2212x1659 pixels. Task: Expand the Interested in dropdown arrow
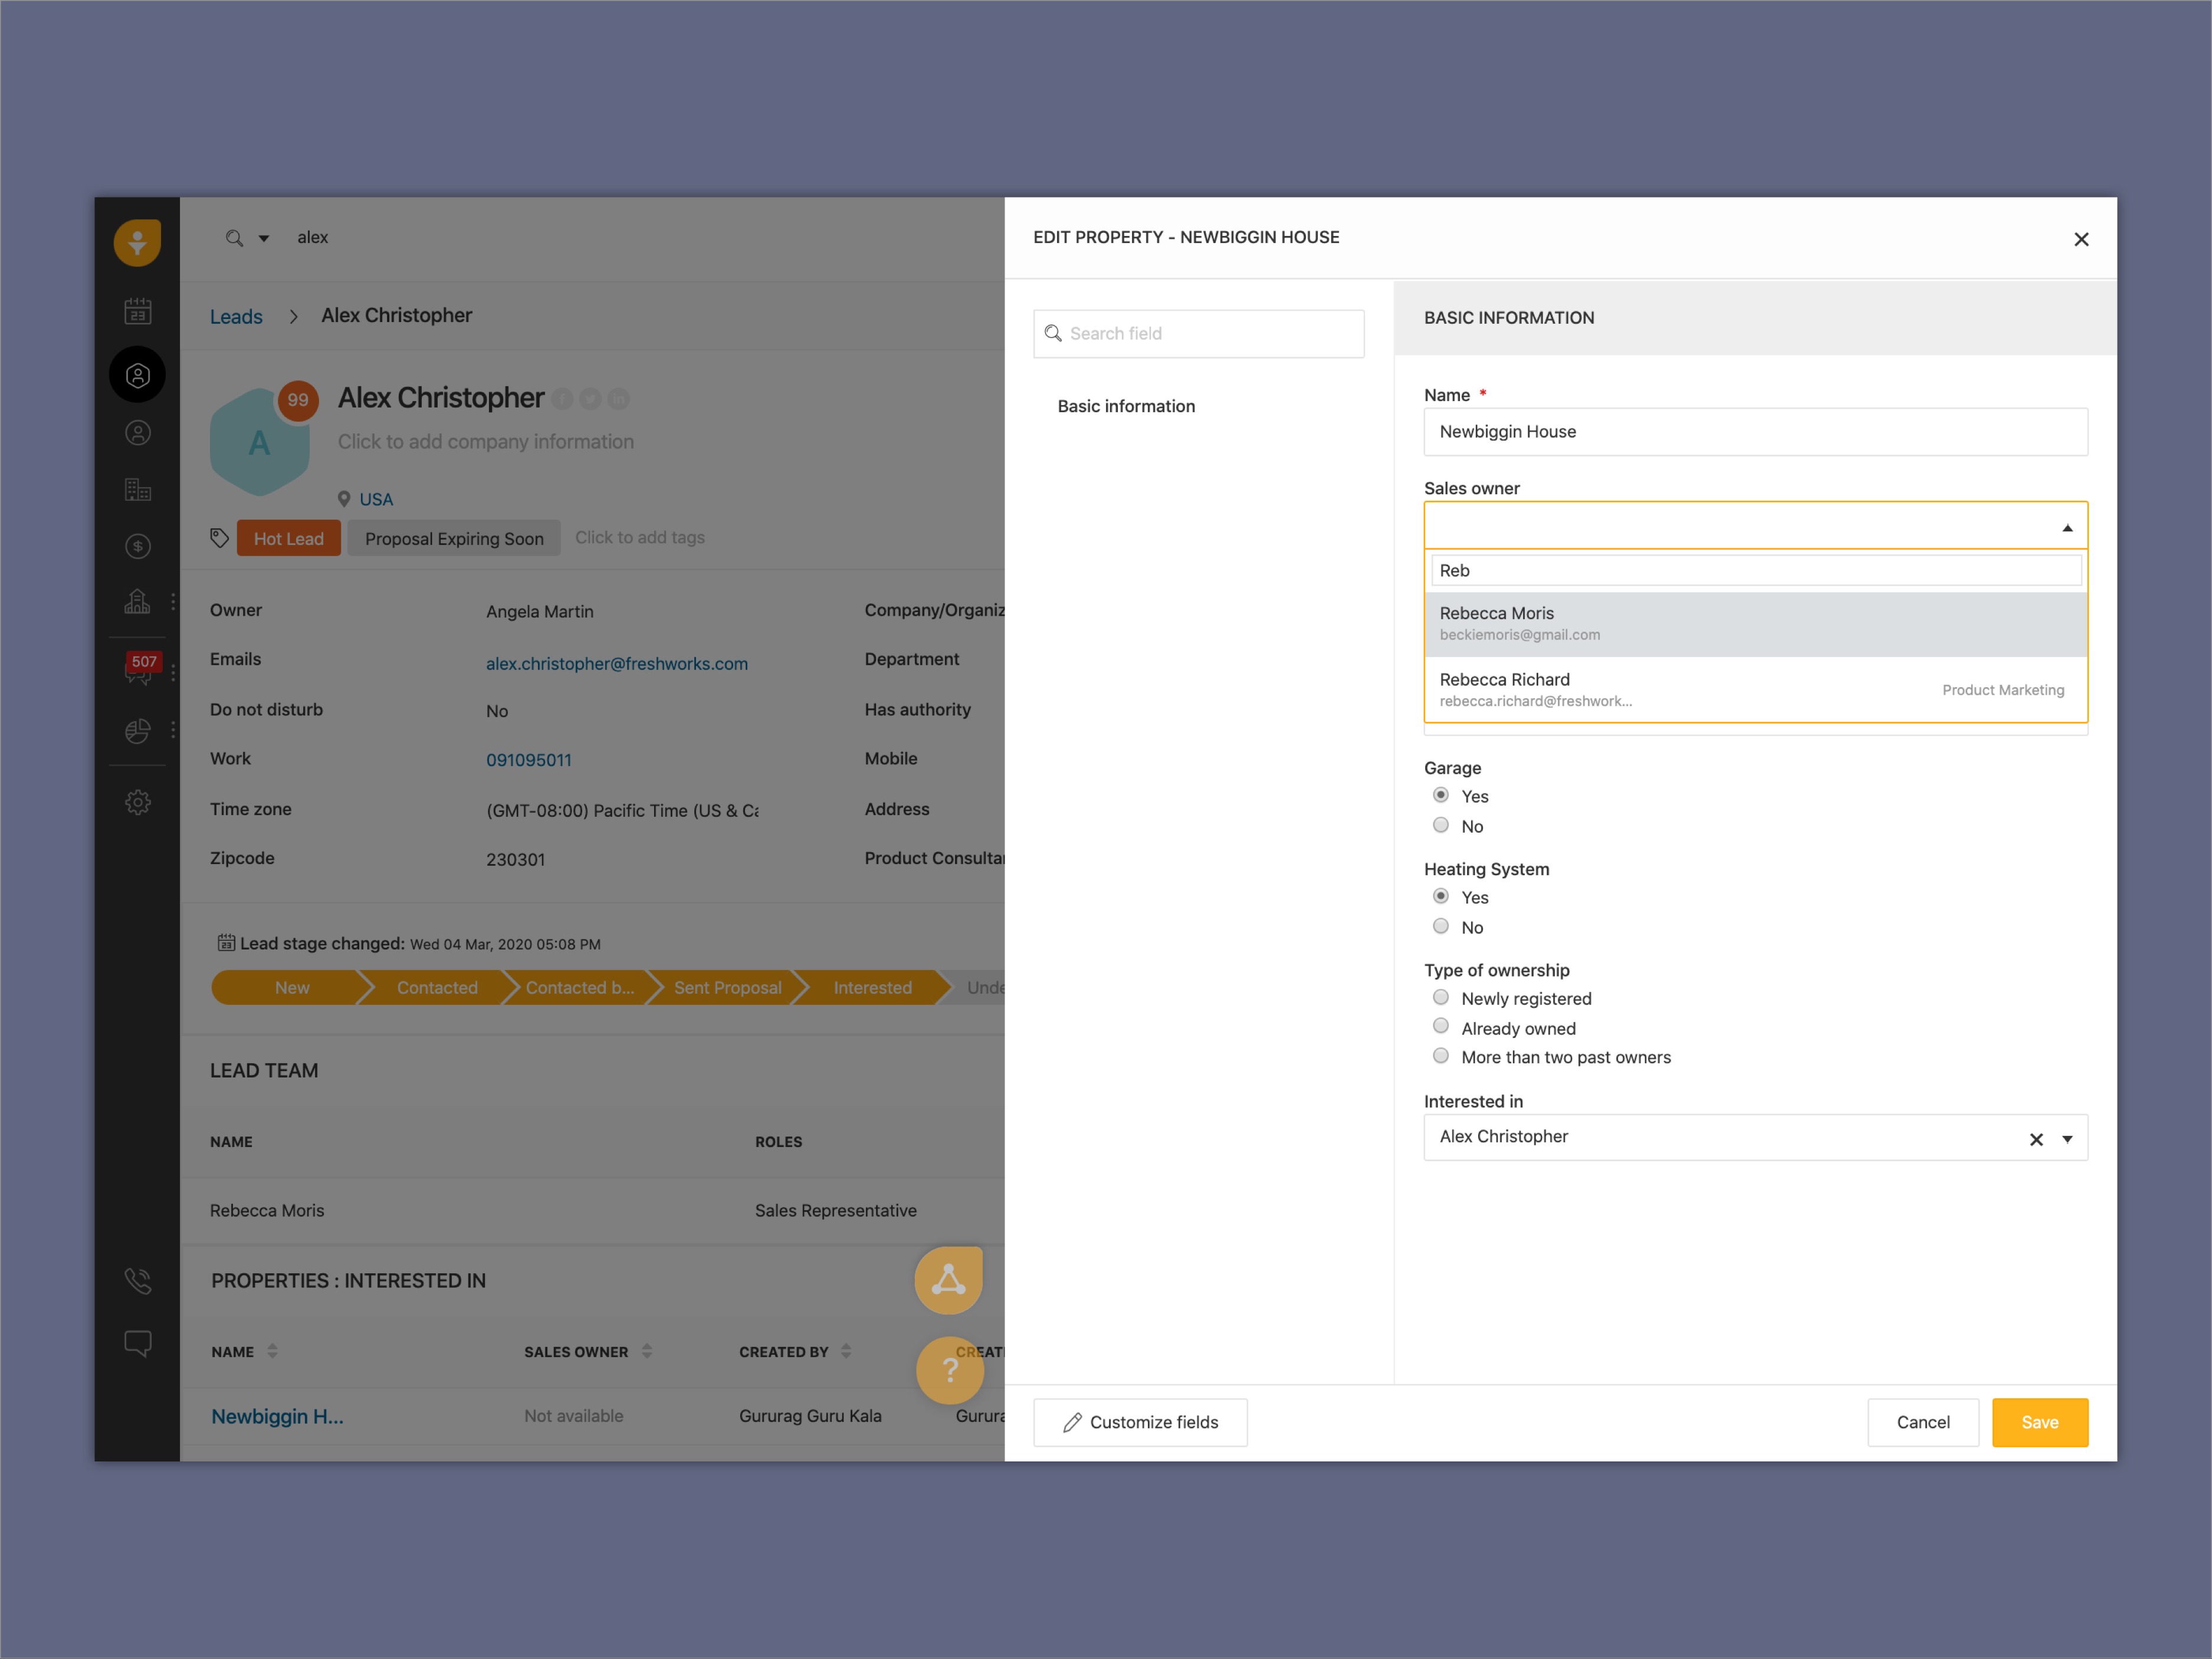point(2067,1139)
